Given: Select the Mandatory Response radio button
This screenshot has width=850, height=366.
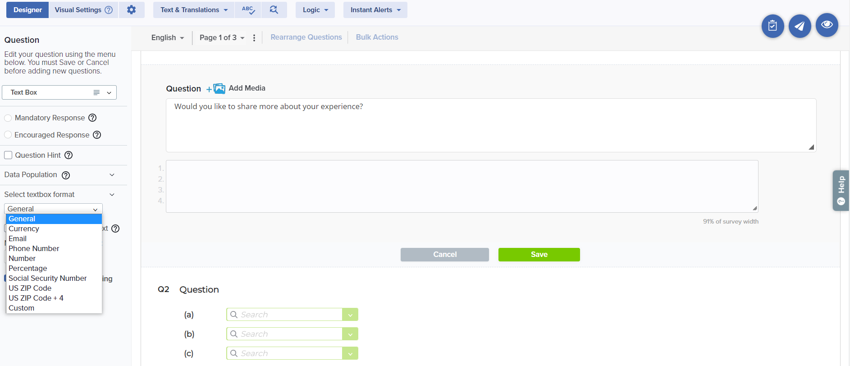Looking at the screenshot, I should click(8, 118).
